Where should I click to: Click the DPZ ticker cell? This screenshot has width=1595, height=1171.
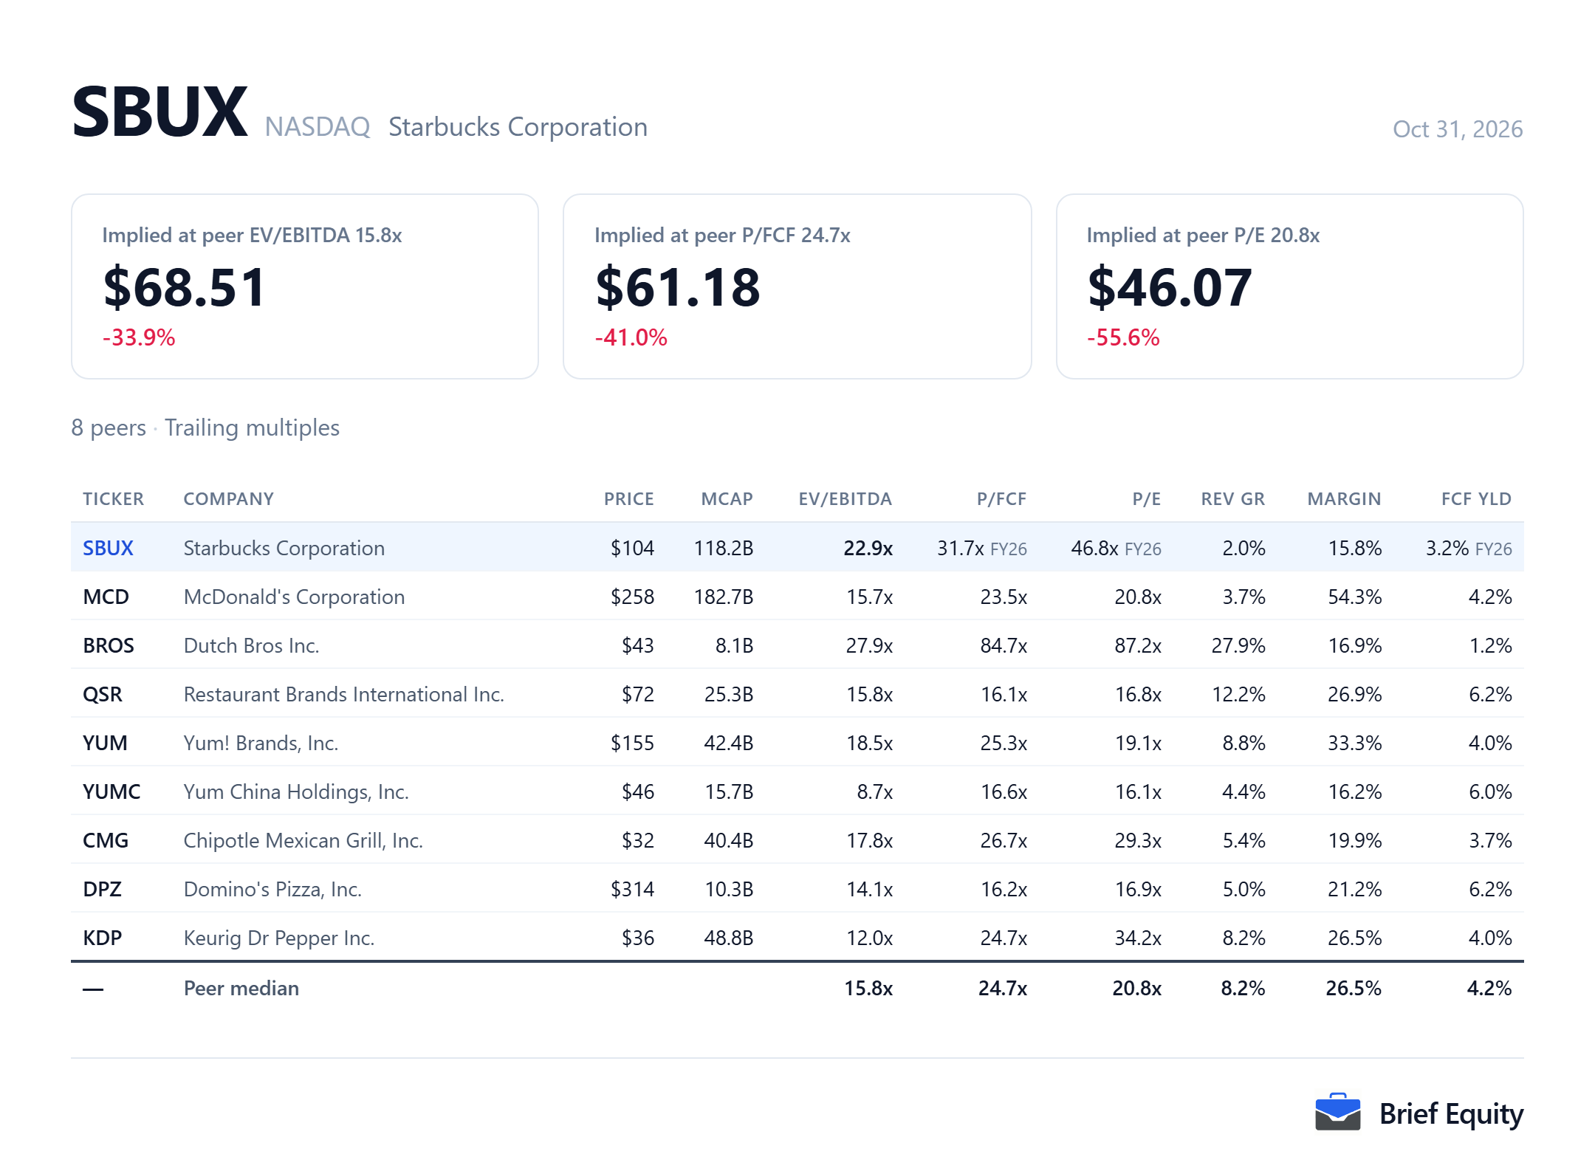point(102,889)
